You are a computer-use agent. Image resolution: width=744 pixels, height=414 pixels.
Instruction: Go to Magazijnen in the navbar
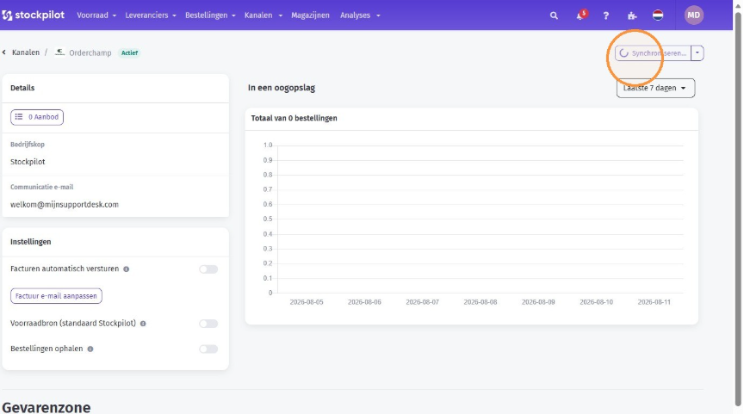click(310, 15)
